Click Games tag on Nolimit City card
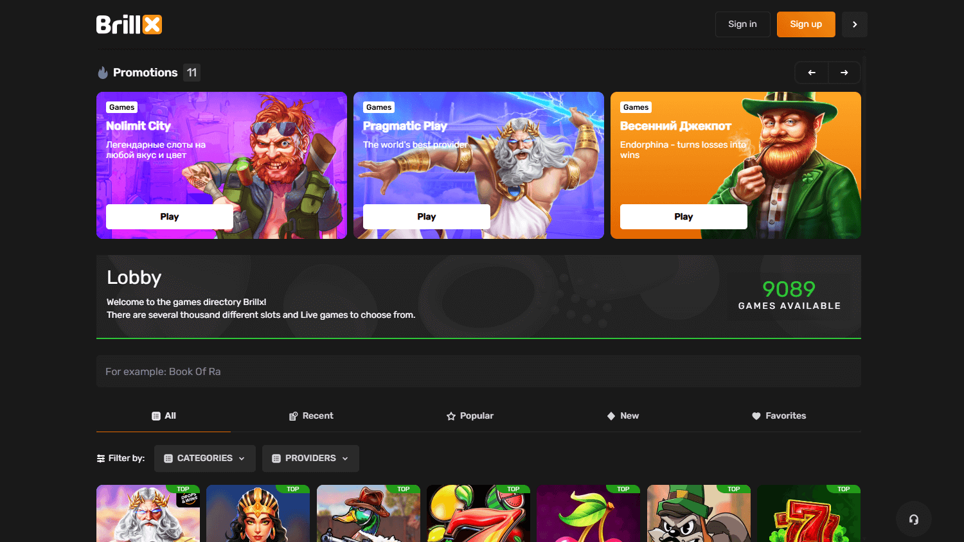The height and width of the screenshot is (542, 964). point(122,107)
